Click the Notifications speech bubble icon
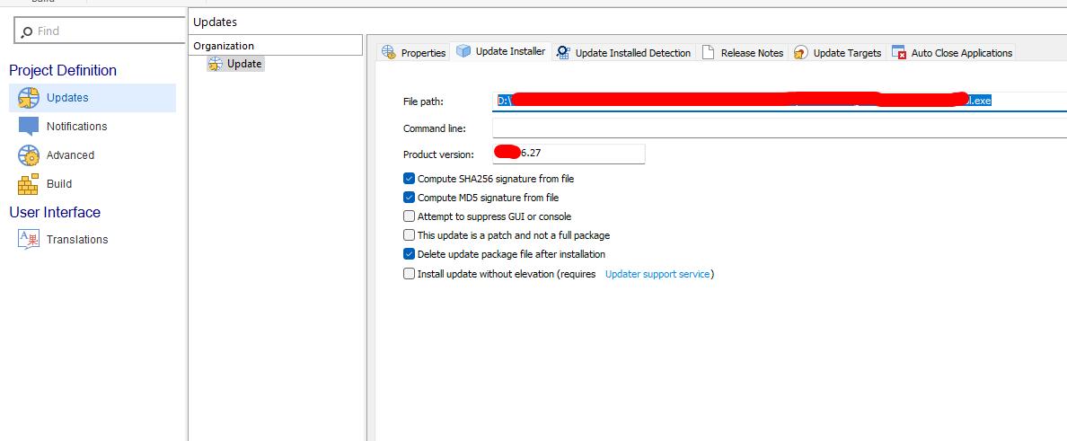This screenshot has height=441, width=1067. (x=29, y=127)
